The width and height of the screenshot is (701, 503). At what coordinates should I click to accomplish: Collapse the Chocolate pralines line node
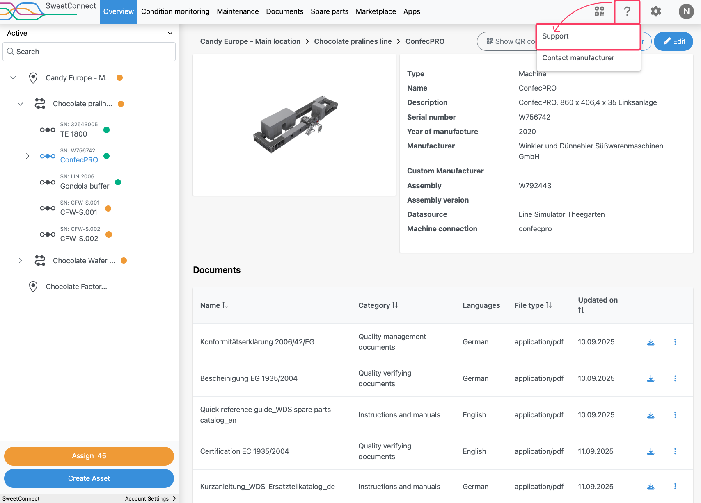coord(21,104)
